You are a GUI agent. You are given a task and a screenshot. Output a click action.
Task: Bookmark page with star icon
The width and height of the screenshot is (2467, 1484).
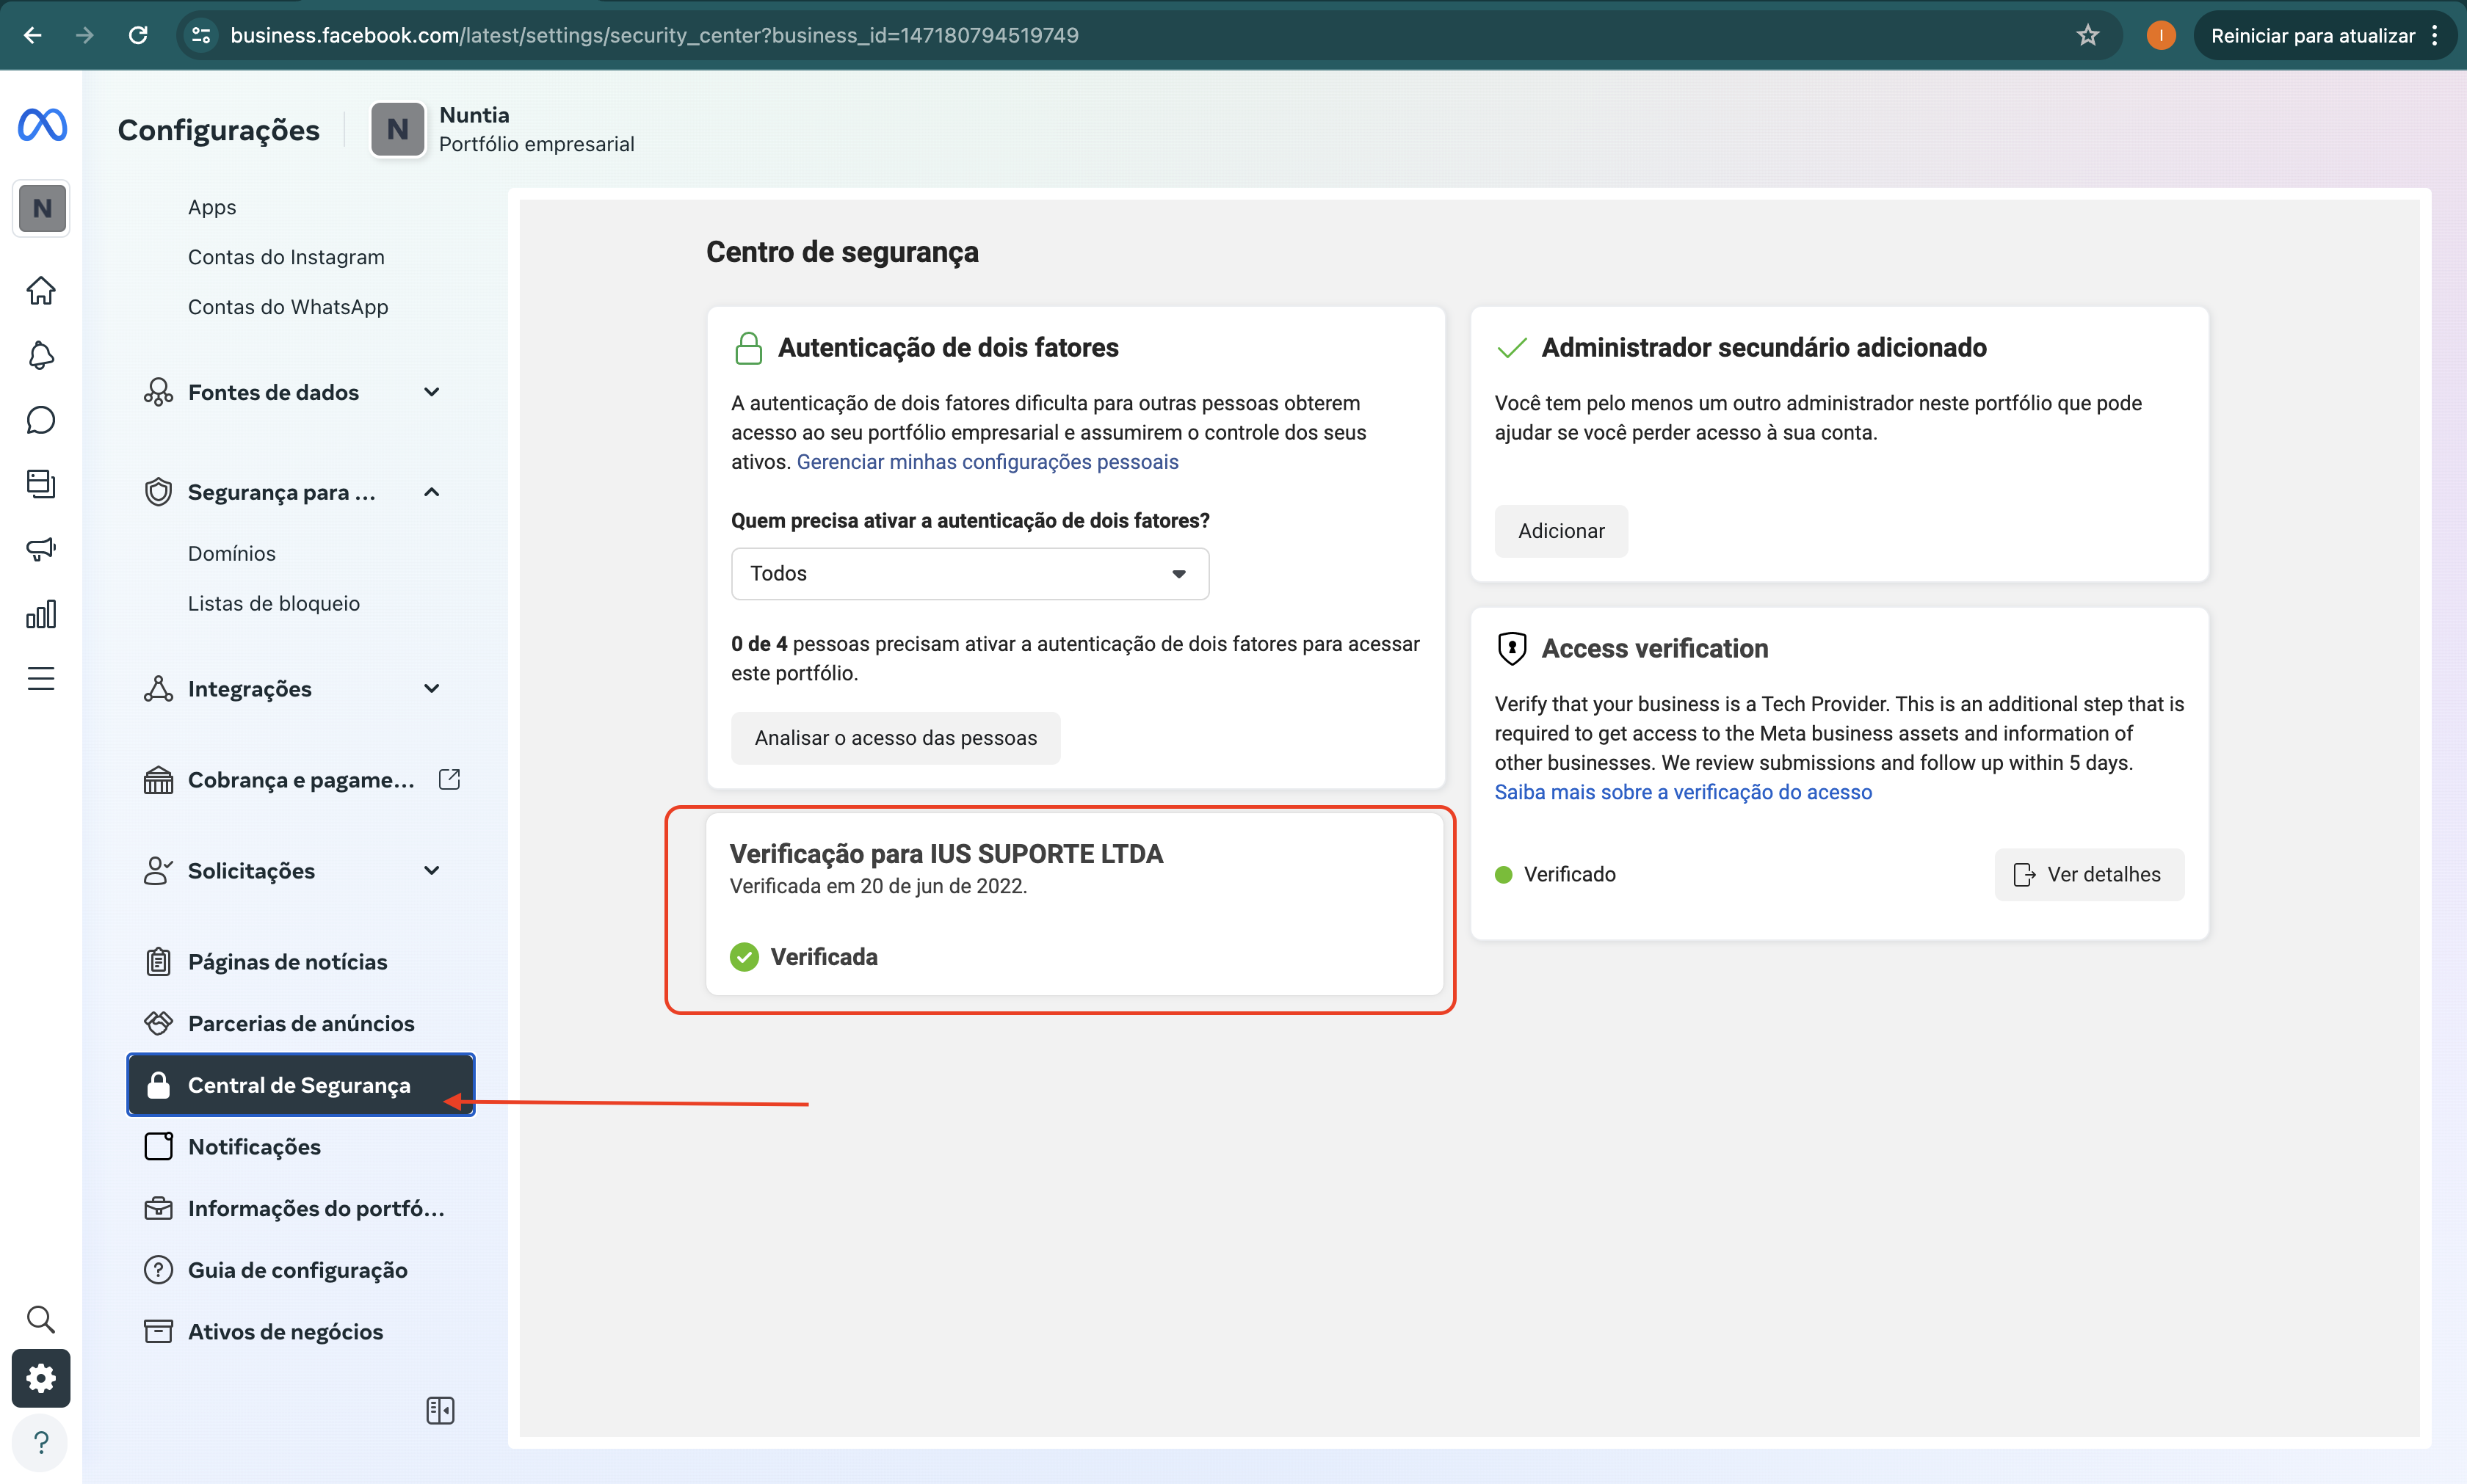[2088, 36]
